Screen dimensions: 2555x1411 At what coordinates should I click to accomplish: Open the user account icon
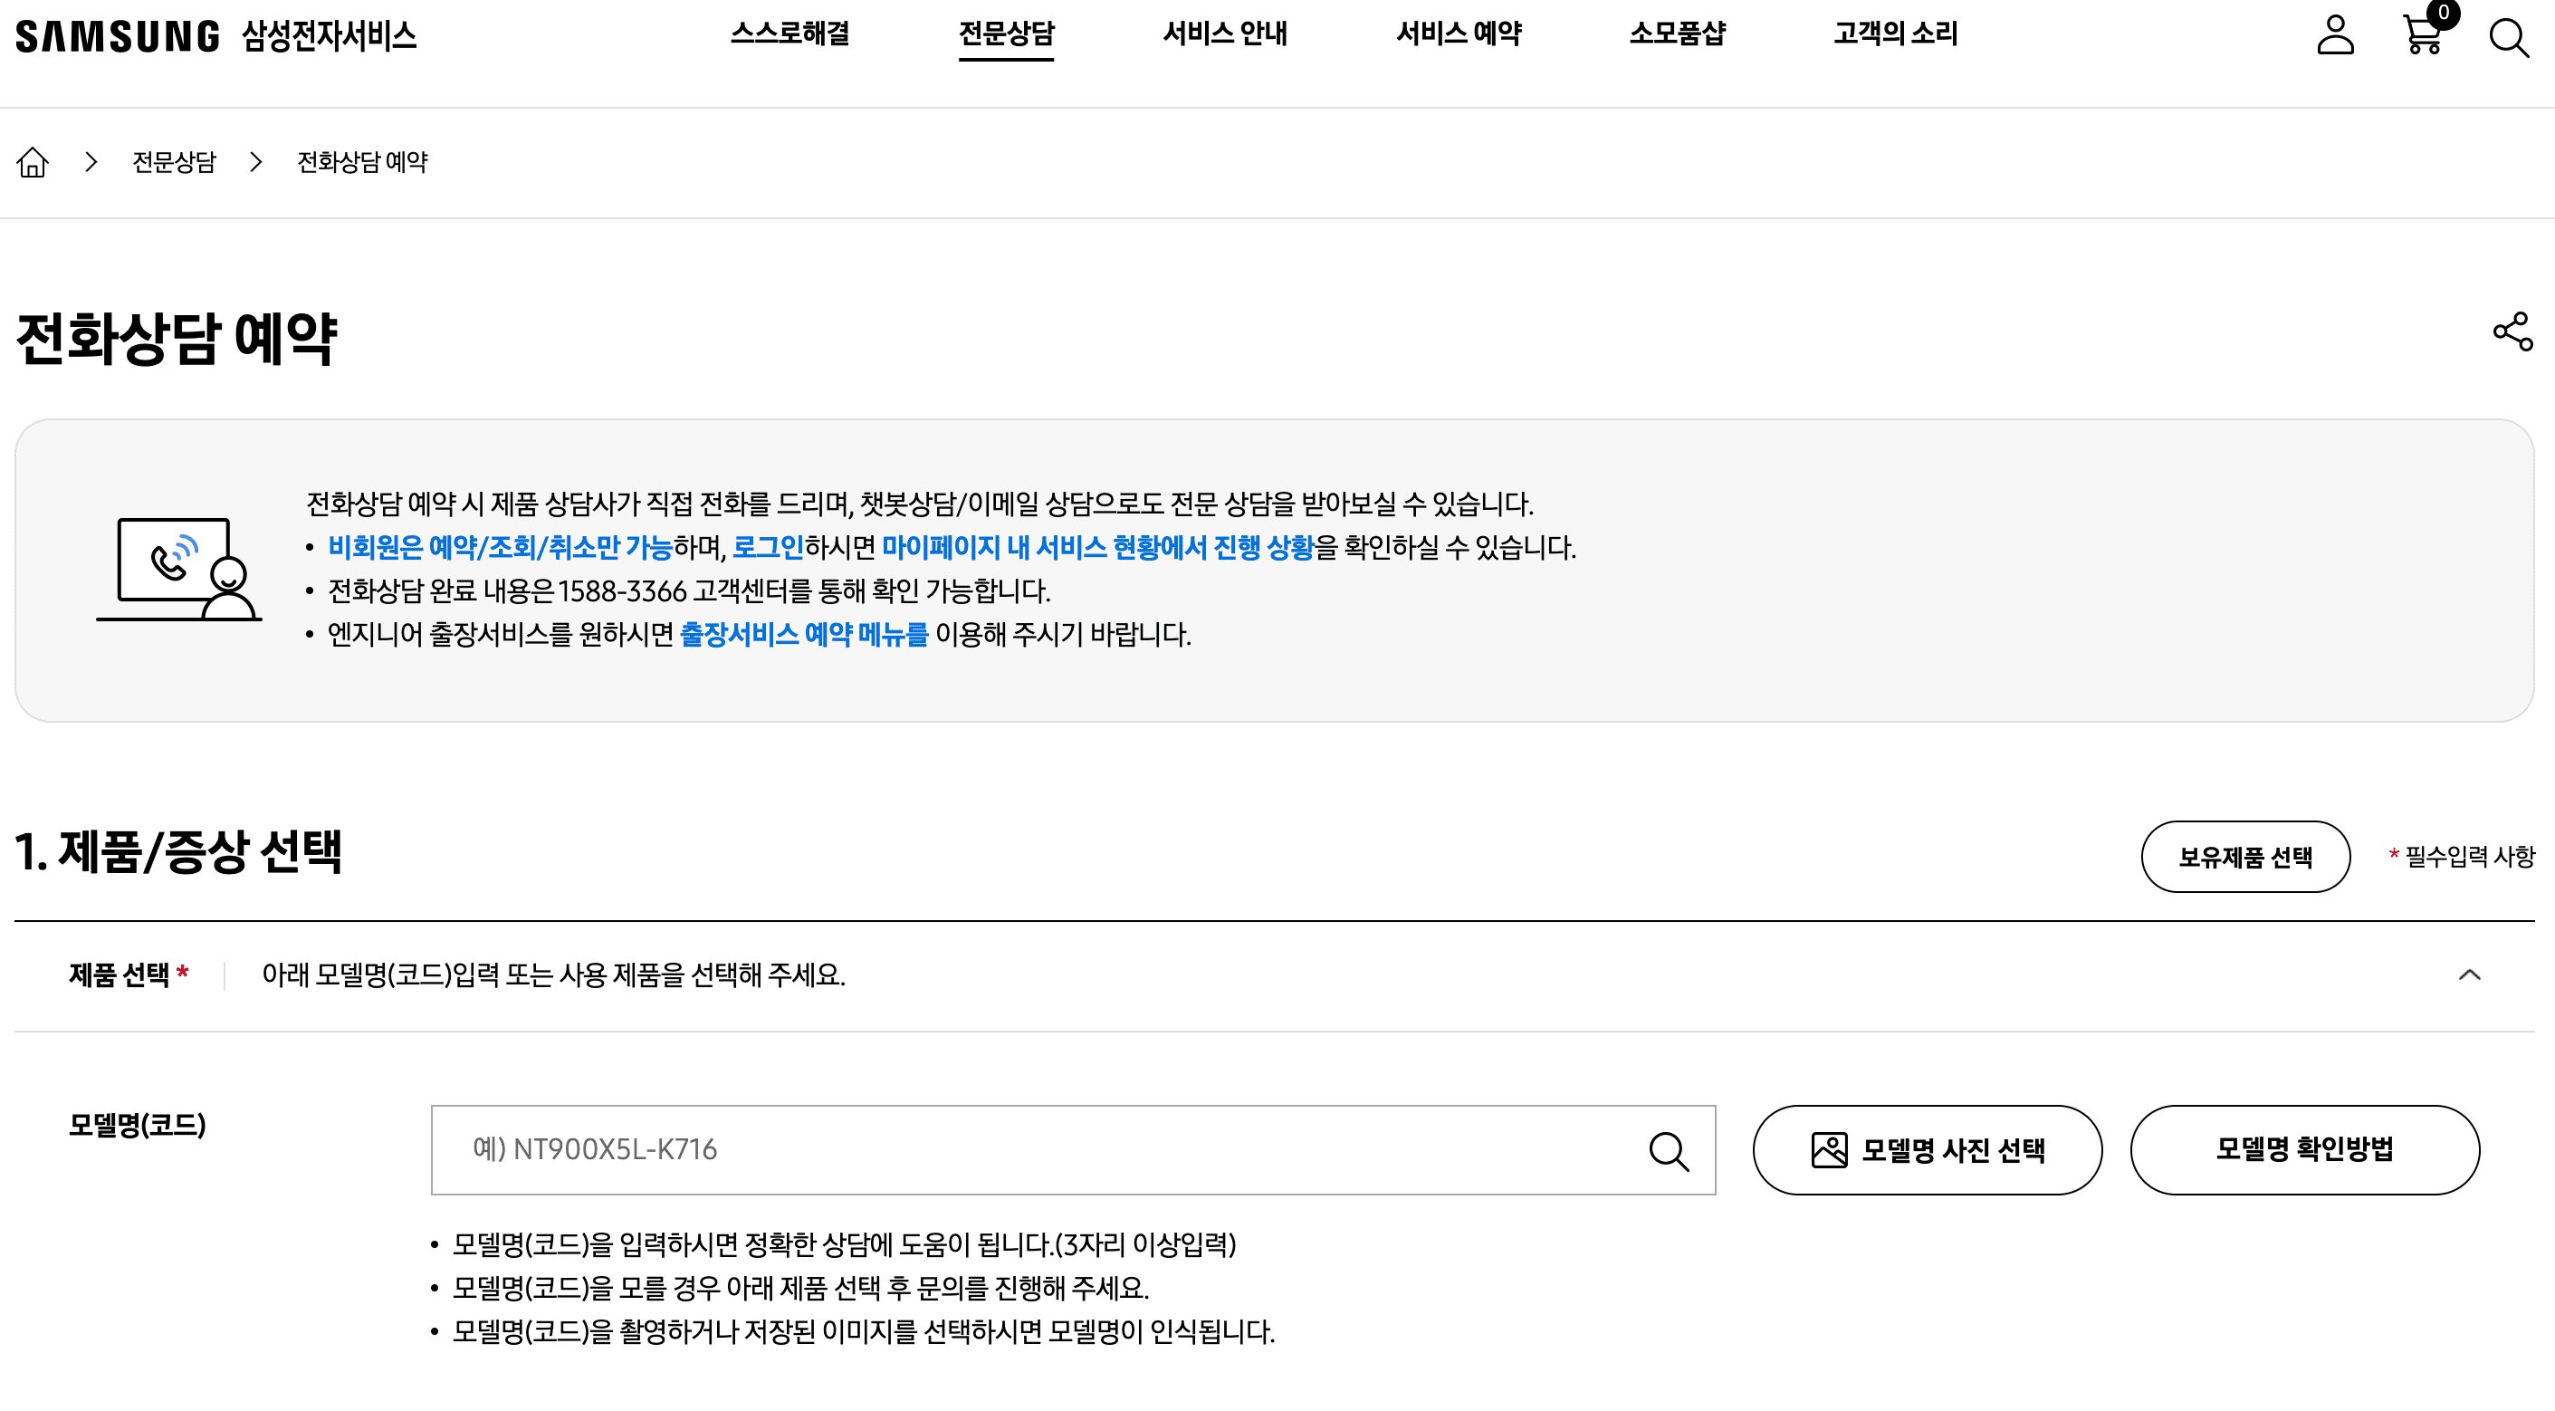tap(2335, 35)
